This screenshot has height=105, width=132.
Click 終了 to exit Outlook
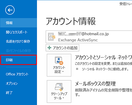pos(18,93)
